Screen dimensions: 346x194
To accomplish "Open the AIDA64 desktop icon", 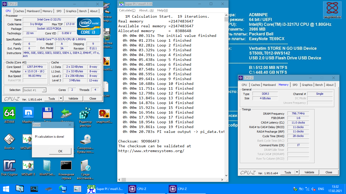I will point(9,115).
